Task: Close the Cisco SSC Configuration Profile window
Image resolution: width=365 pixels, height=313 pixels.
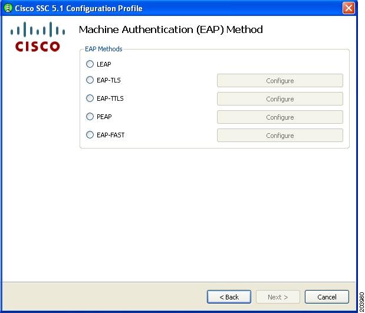Action: tap(348, 8)
